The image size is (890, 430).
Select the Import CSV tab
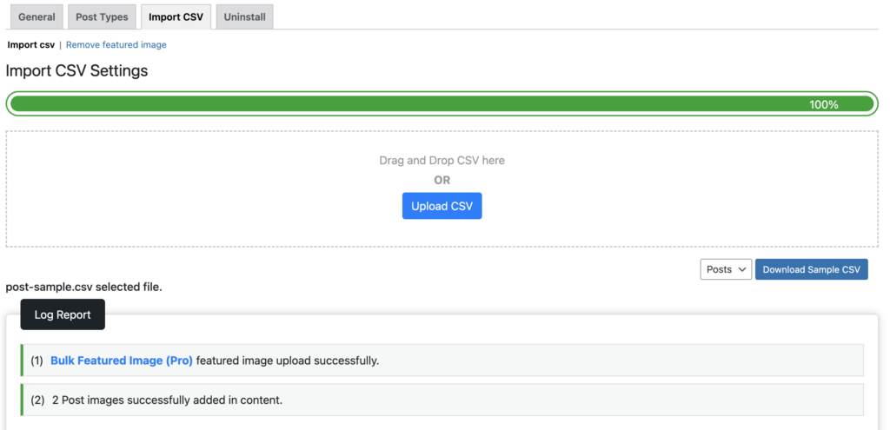[176, 17]
